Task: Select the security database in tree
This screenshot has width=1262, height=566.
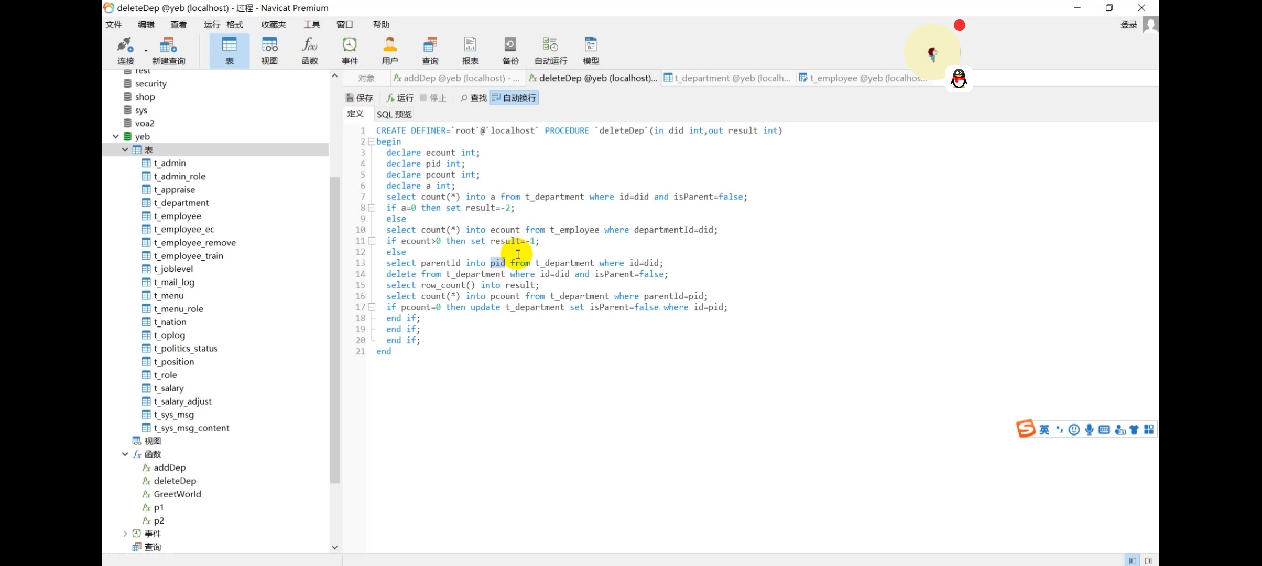Action: coord(150,83)
